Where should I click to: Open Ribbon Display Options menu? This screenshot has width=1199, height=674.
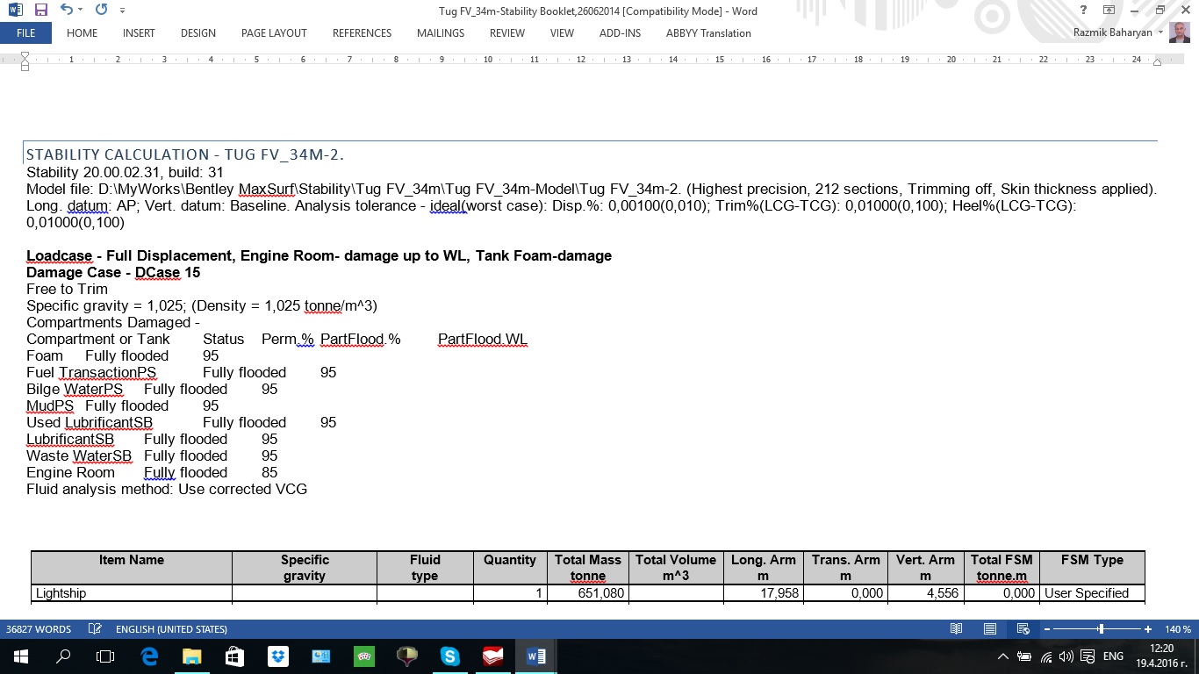1109,11
